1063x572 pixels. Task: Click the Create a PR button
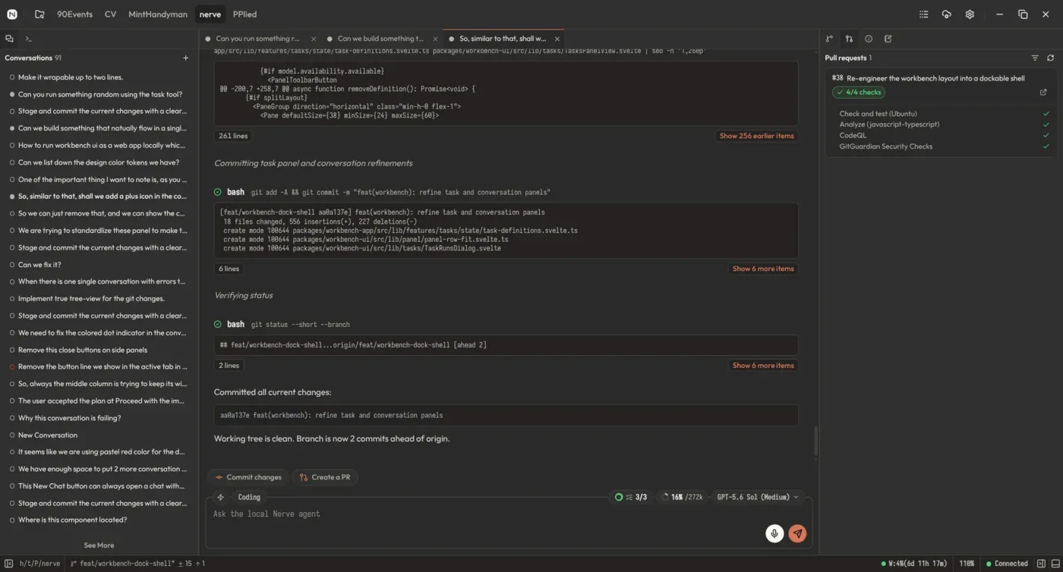[x=325, y=477]
